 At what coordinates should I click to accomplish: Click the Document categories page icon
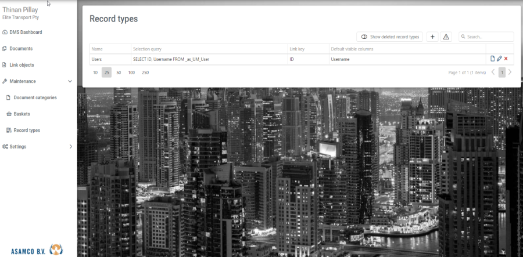click(x=9, y=97)
